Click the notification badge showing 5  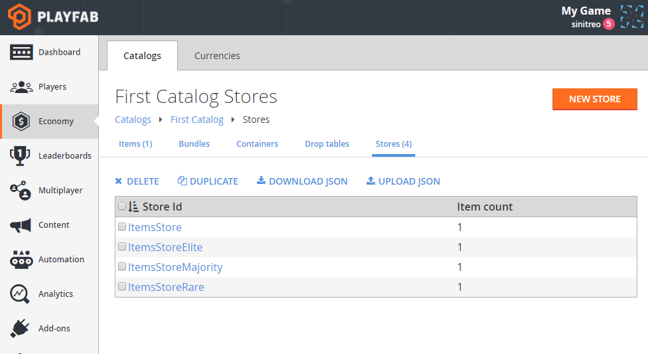[x=608, y=24]
